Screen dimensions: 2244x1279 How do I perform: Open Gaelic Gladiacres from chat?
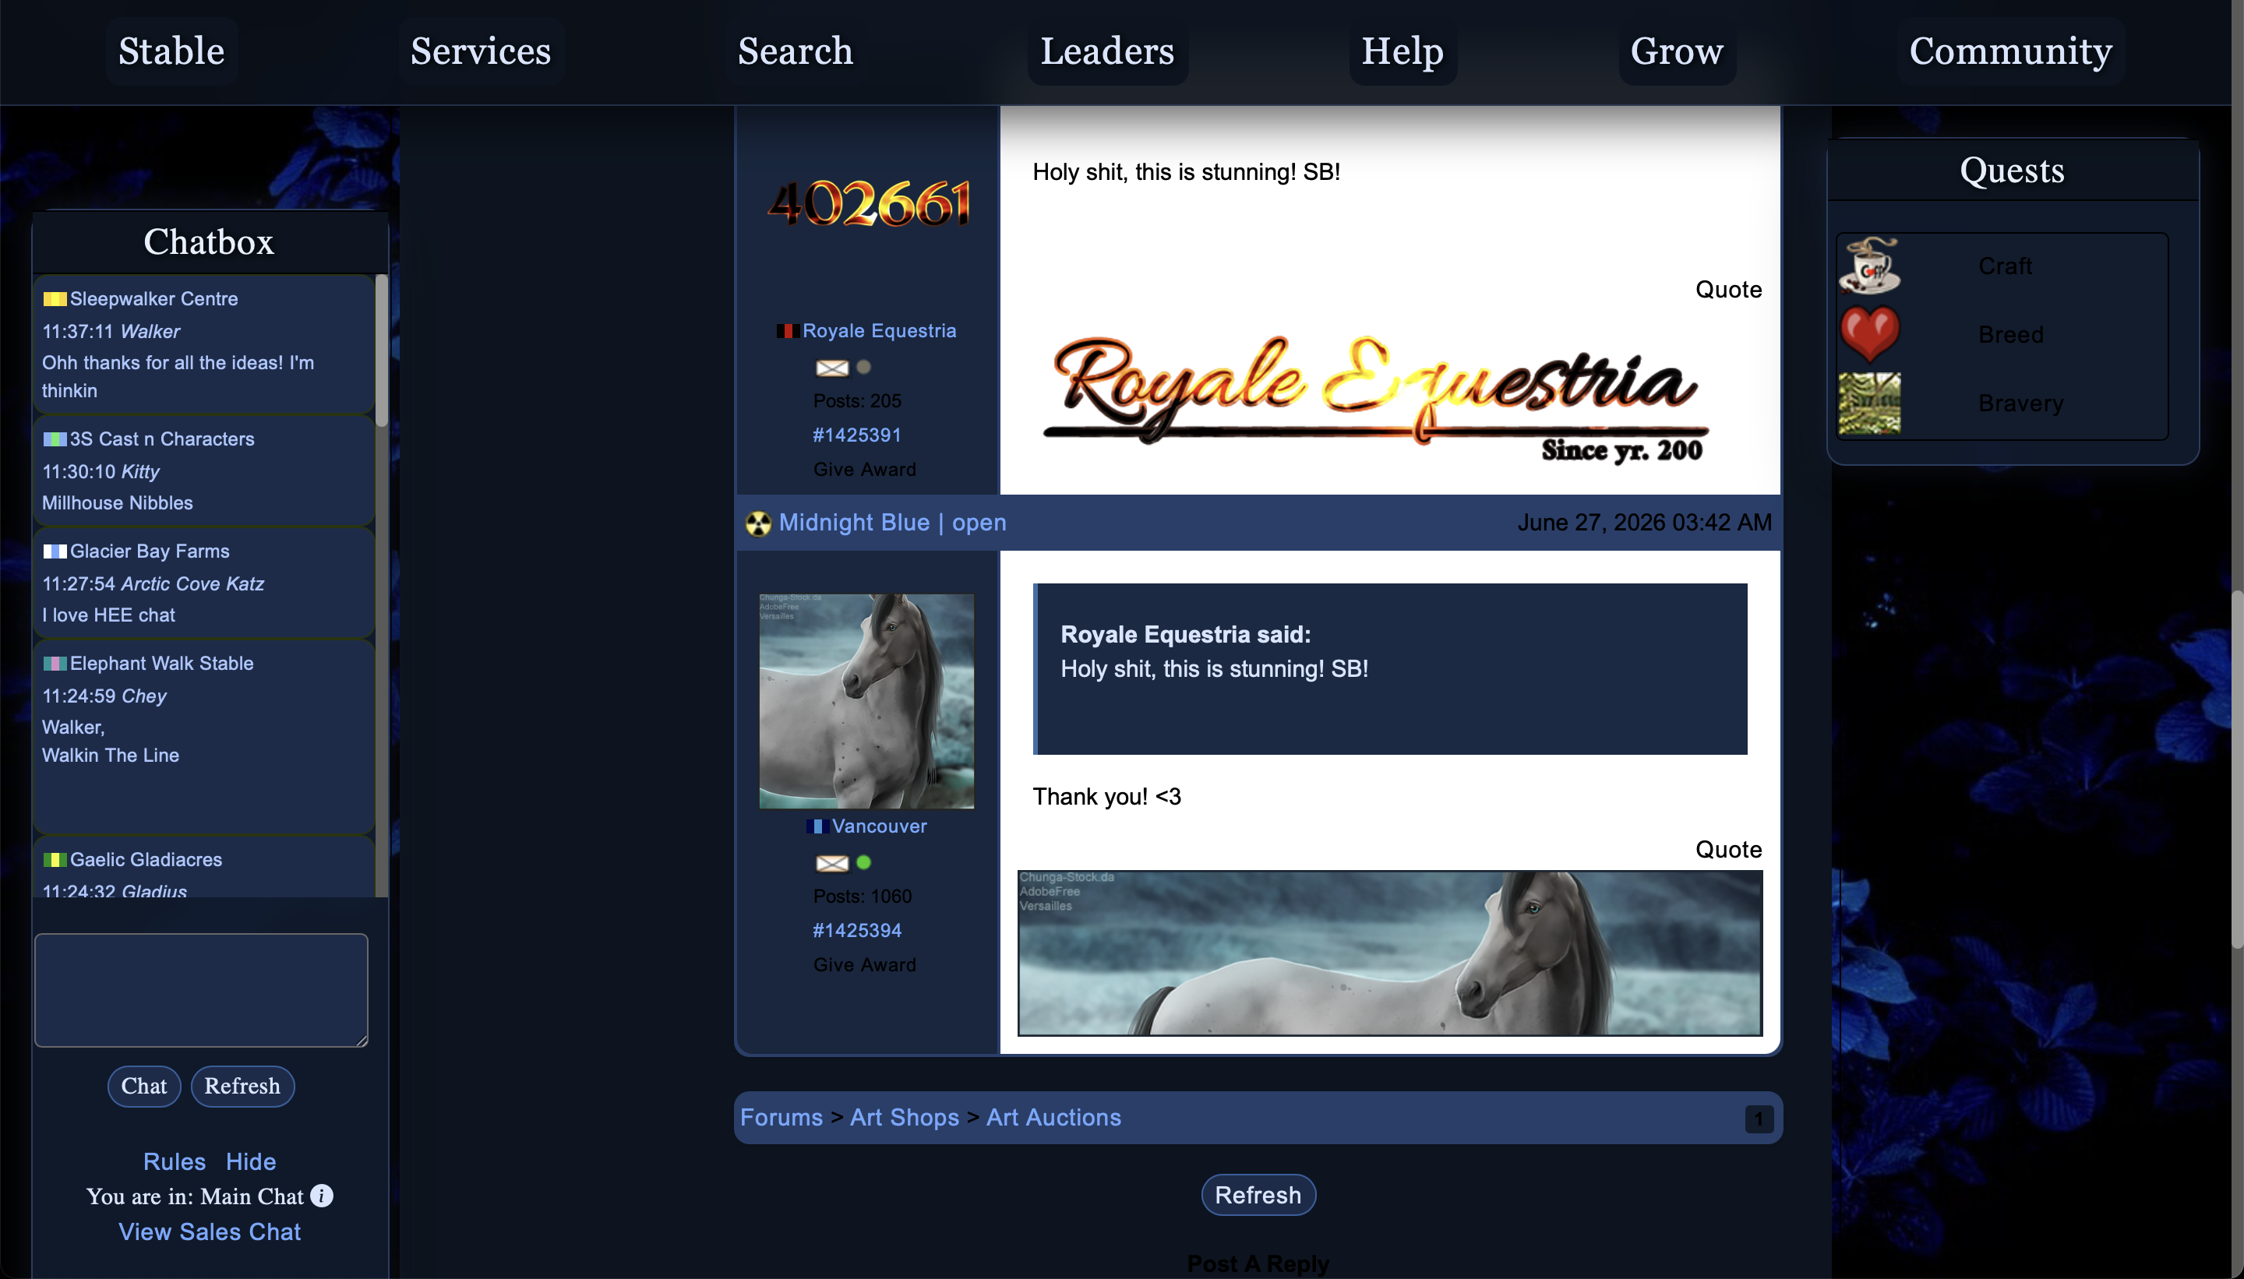tap(146, 860)
